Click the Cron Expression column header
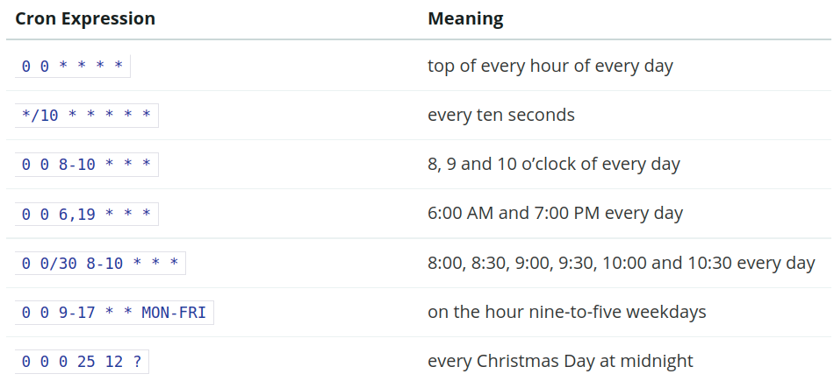The height and width of the screenshot is (388, 834). click(85, 18)
